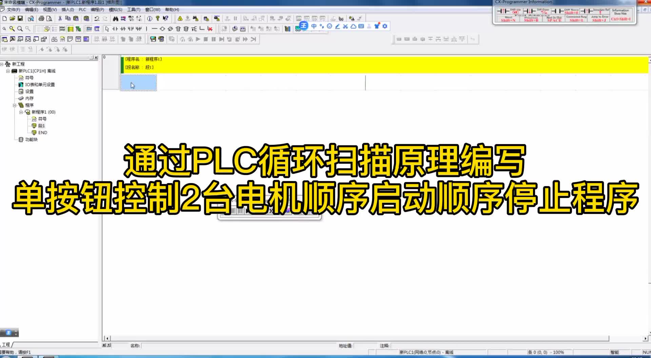Image resolution: width=651 pixels, height=358 pixels.
Task: Open an existing project
Action: 12,18
